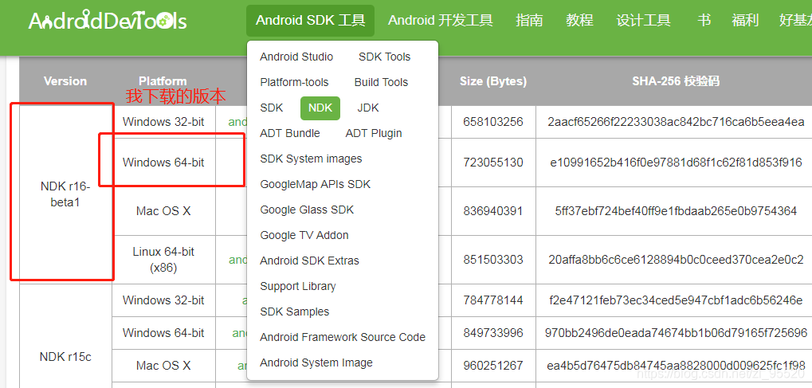Click Windows 64-bit under NDK r16-beta1

pos(163,163)
